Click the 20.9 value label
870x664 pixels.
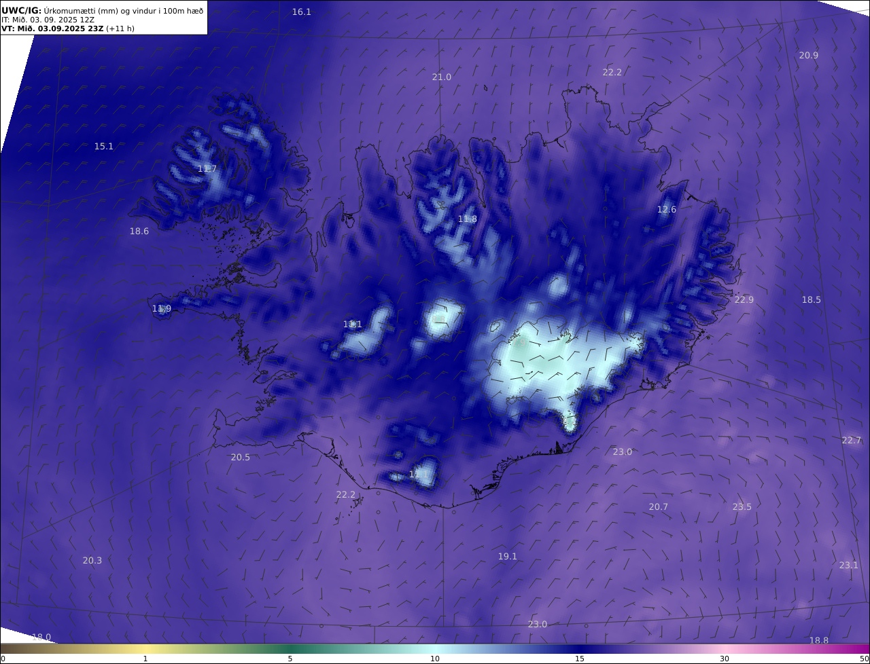pyautogui.click(x=809, y=56)
